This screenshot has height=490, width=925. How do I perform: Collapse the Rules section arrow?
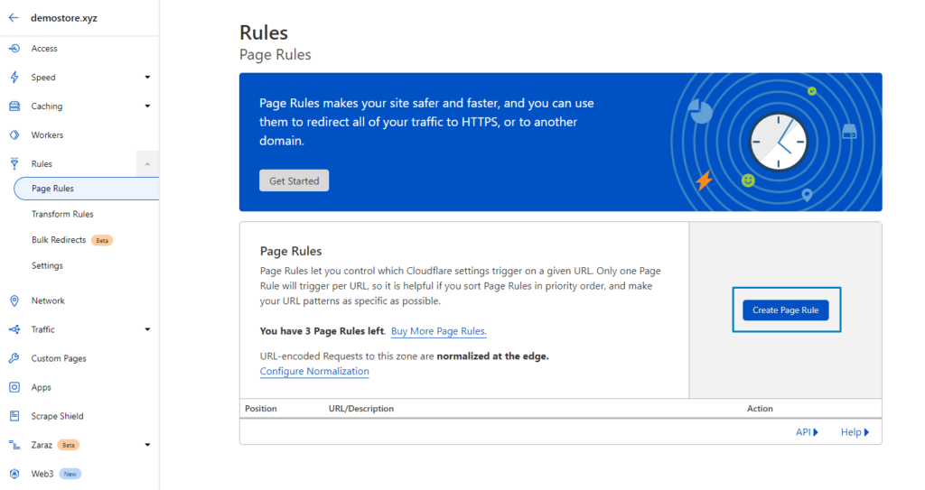(x=147, y=164)
